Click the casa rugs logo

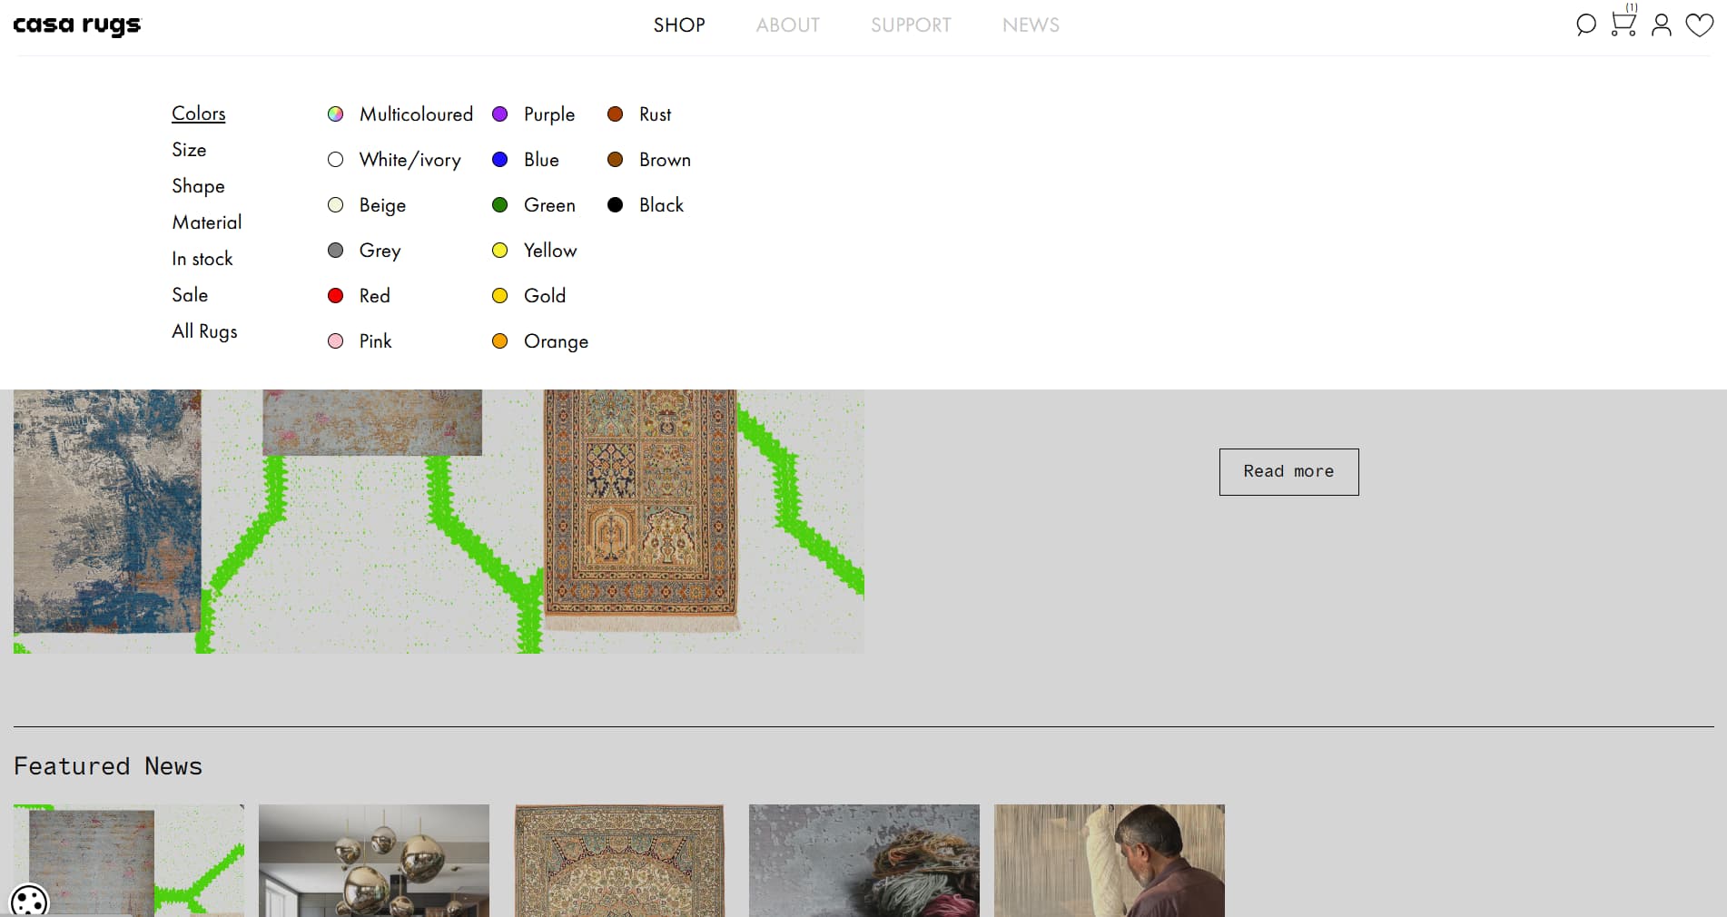(77, 25)
